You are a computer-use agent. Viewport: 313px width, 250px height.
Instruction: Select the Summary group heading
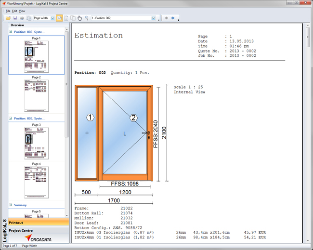coord(20,205)
